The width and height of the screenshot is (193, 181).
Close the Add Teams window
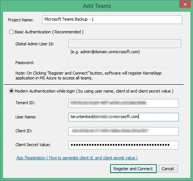click(185, 4)
